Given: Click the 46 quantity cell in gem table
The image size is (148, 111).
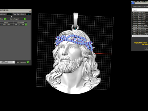Looking at the screenshot, I should [x=16, y=25].
